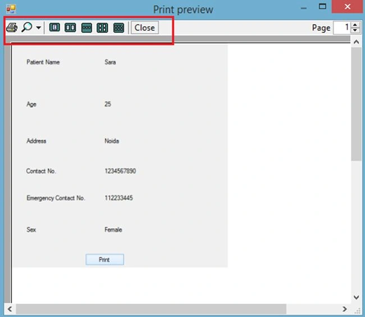Maximize the Print preview window

pyautogui.click(x=322, y=7)
